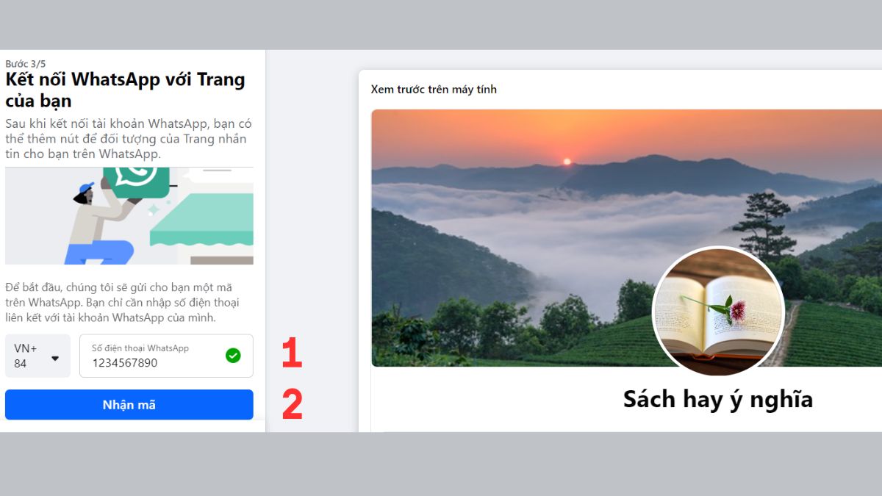Select the phone number 1234567890 text

(x=124, y=363)
